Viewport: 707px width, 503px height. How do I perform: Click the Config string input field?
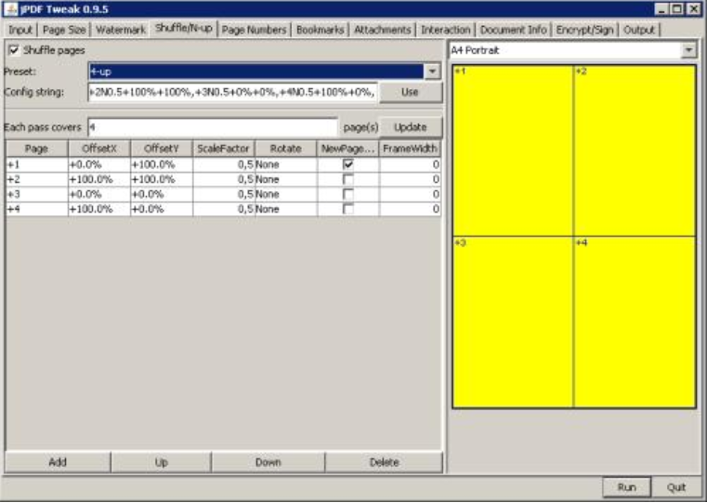click(232, 92)
